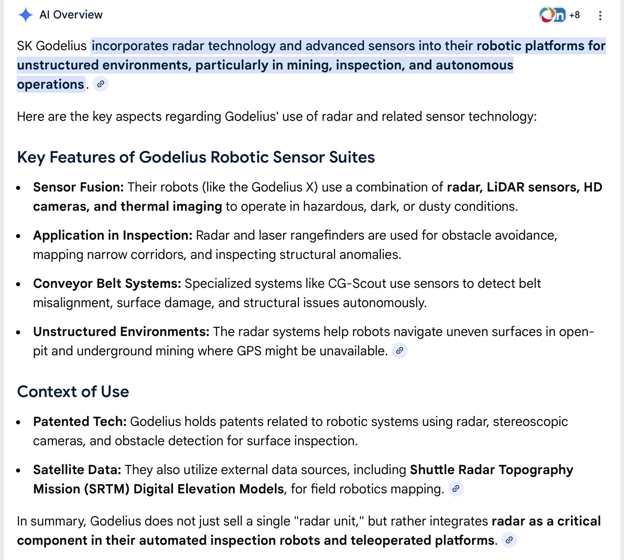Screen dimensions: 624x560
Task: Click the 'Key Features of Godelius Robotic Sensor Suites' heading
Action: click(x=196, y=157)
